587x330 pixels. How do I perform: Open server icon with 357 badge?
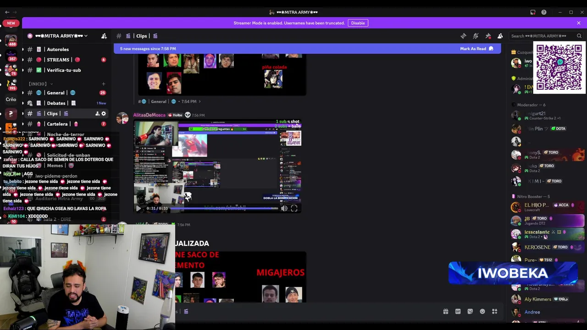[x=11, y=55]
